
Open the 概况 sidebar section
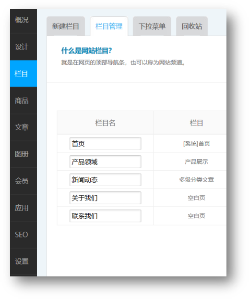(24, 21)
